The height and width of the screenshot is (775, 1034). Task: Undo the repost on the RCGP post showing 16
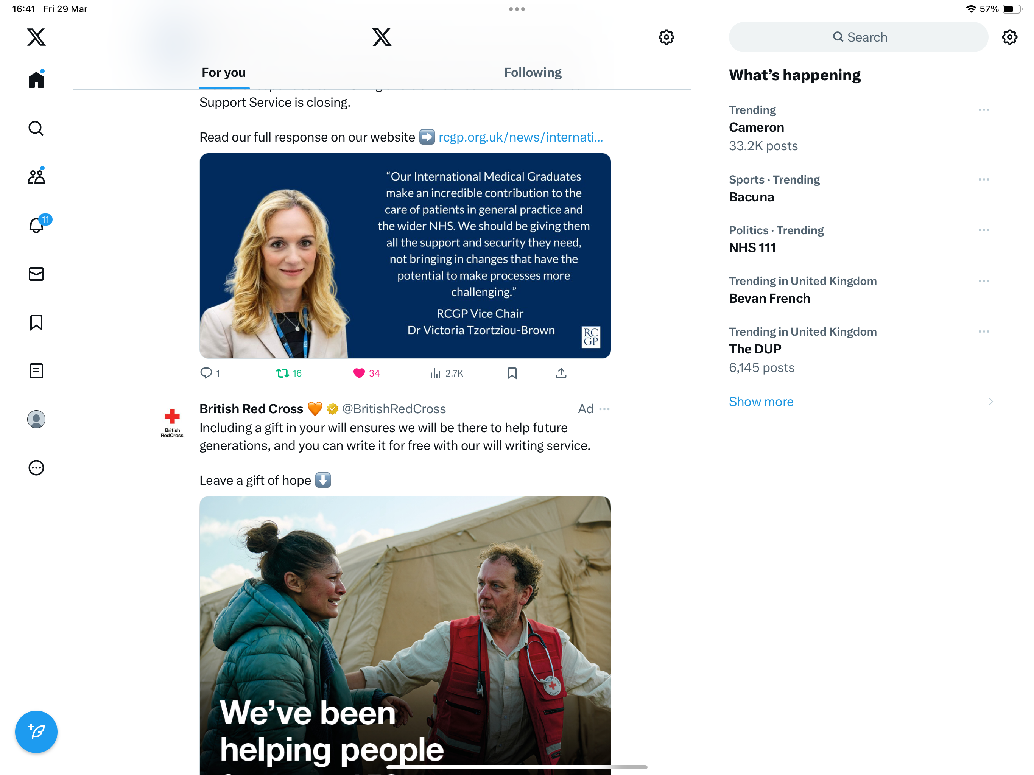[x=288, y=373]
